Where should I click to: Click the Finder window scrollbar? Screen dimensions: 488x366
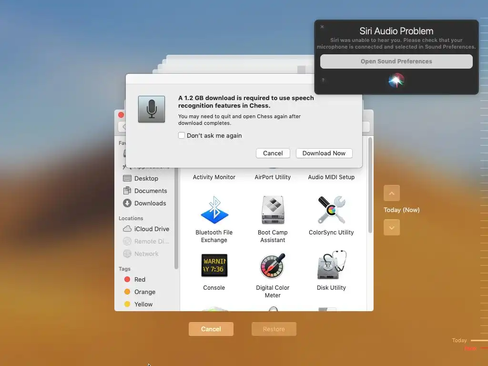click(370, 185)
